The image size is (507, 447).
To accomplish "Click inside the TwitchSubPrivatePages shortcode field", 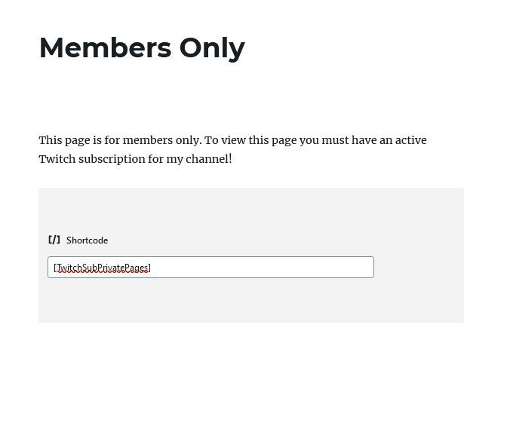I will coord(210,267).
